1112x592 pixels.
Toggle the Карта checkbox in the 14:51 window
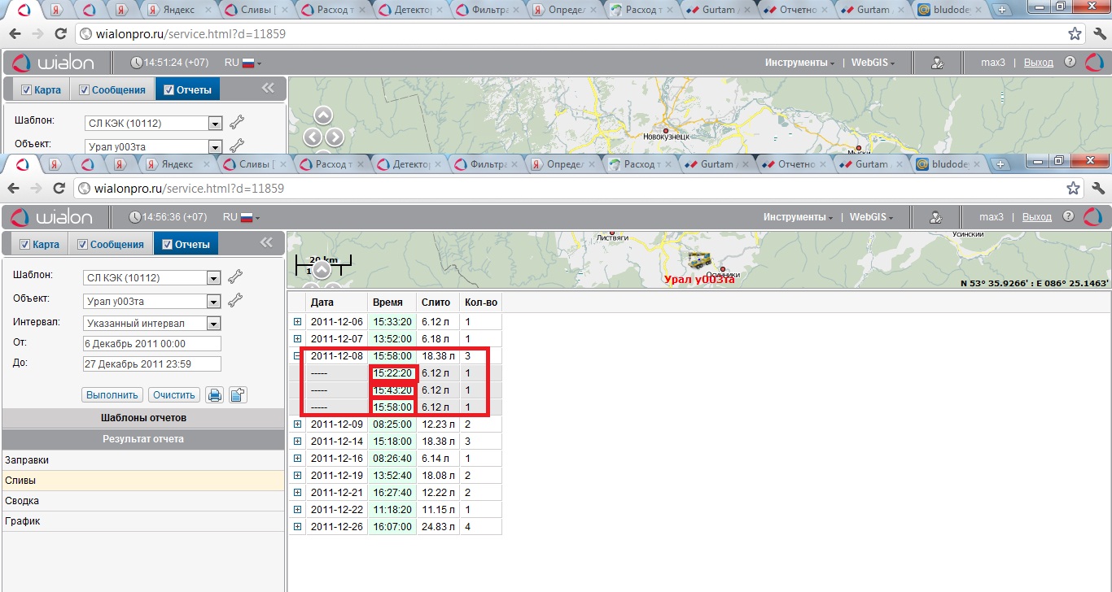(26, 89)
